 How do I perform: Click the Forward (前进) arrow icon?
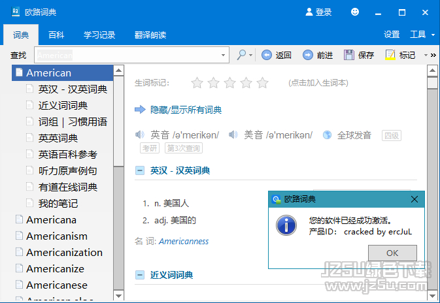308,55
